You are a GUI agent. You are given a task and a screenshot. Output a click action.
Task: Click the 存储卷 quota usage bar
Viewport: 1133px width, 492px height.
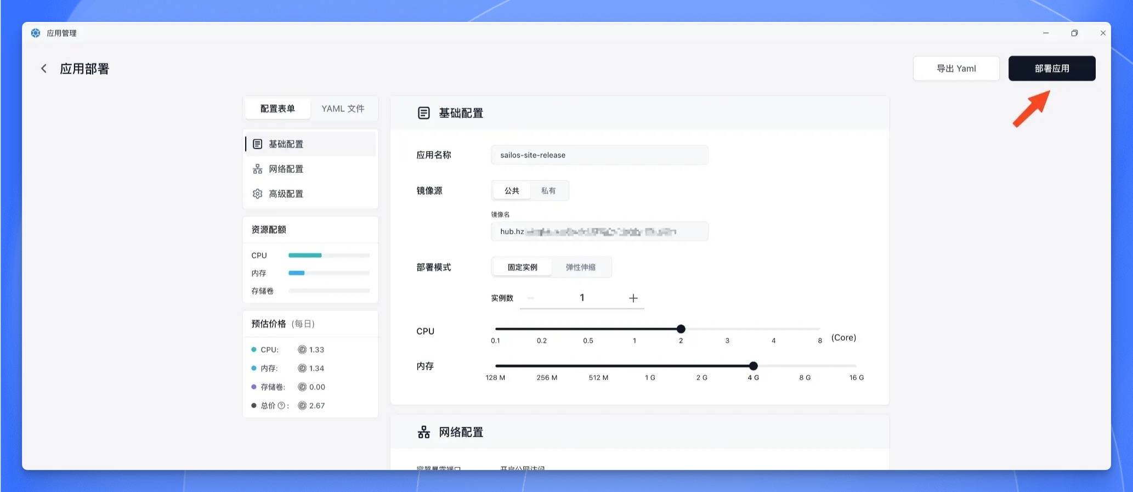[x=329, y=291]
